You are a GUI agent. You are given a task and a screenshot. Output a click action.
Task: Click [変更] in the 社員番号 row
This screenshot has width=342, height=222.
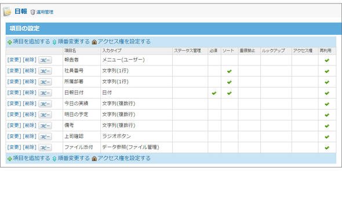pyautogui.click(x=14, y=71)
